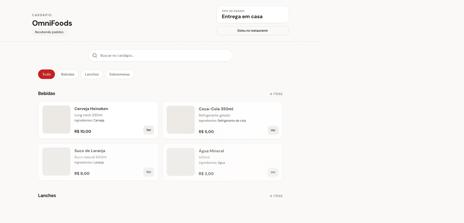Click the 'Coca-Cola 350ml' product title
The height and width of the screenshot is (223, 464).
point(216,109)
